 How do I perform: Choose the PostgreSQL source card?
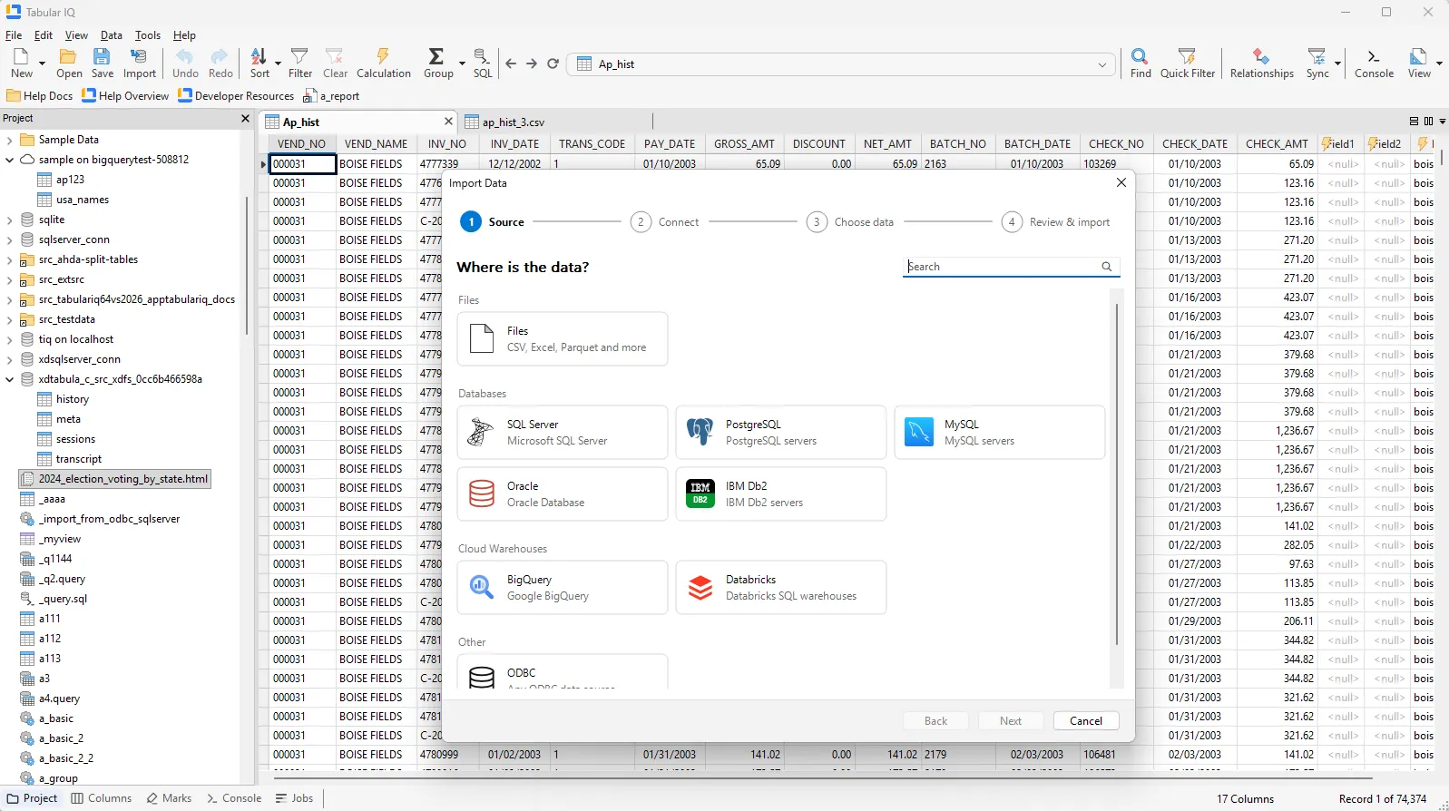coord(781,433)
